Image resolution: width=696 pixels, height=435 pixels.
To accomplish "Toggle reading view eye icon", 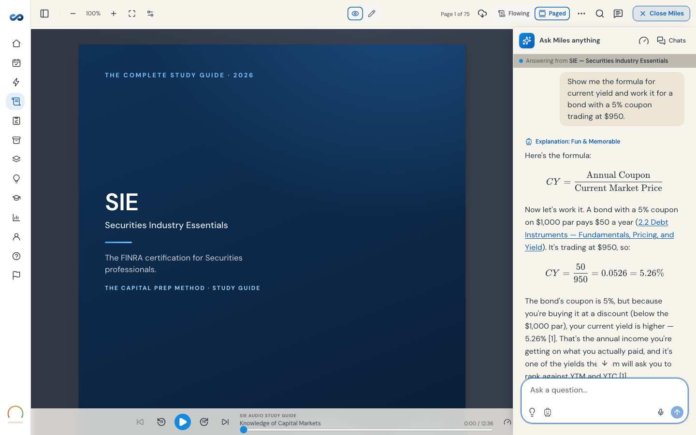I will [355, 14].
